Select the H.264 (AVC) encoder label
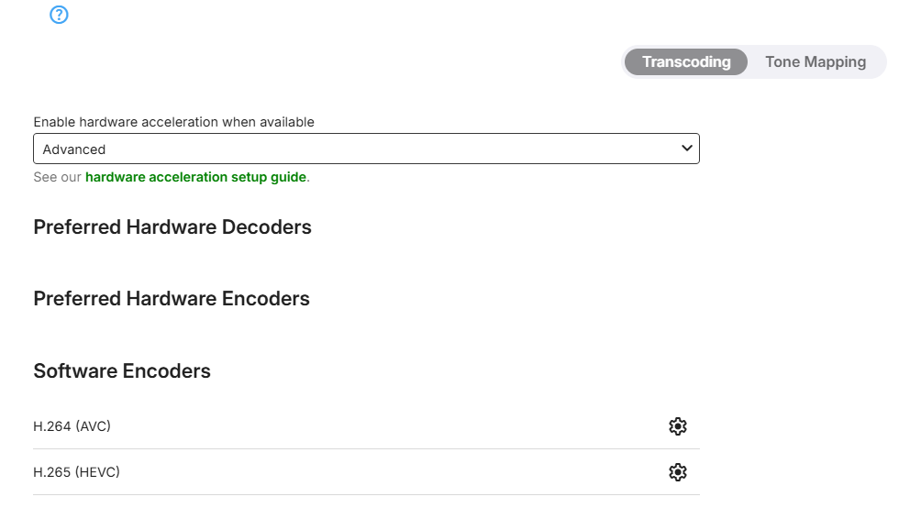Image resolution: width=921 pixels, height=519 pixels. coord(72,426)
